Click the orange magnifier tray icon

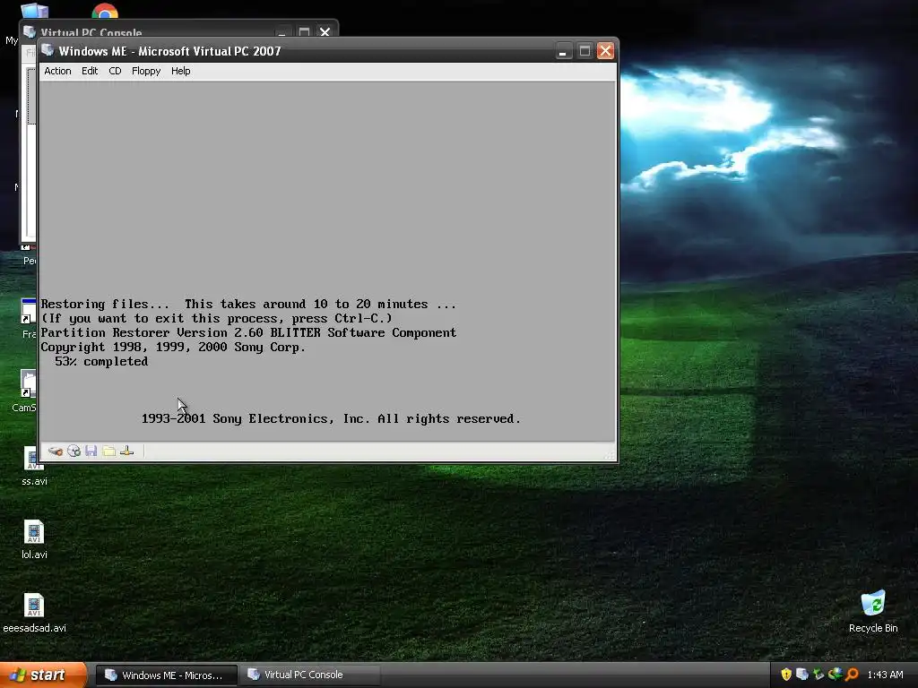(852, 675)
